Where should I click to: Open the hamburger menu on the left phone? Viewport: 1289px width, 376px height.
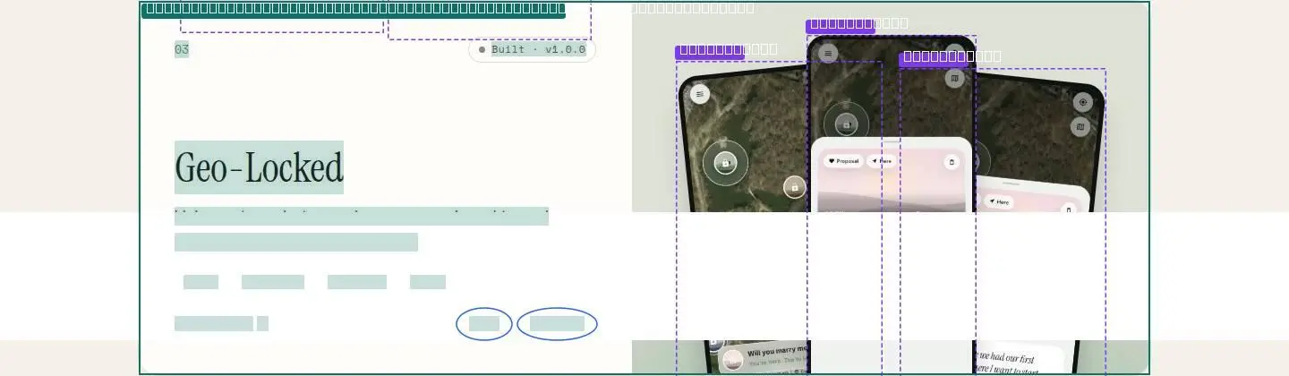[700, 93]
